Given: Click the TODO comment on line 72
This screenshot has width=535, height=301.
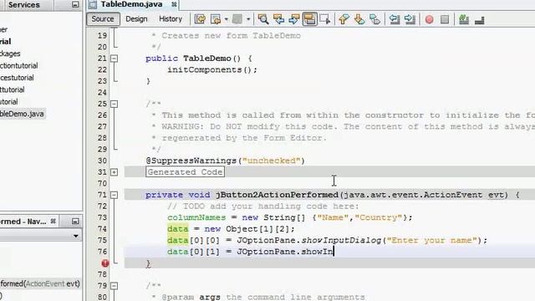Looking at the screenshot, I should coord(263,207).
